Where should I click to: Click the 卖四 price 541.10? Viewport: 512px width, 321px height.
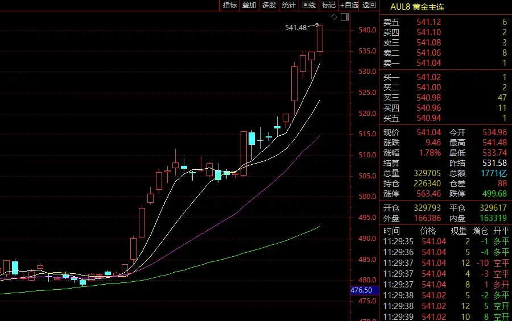pyautogui.click(x=429, y=32)
